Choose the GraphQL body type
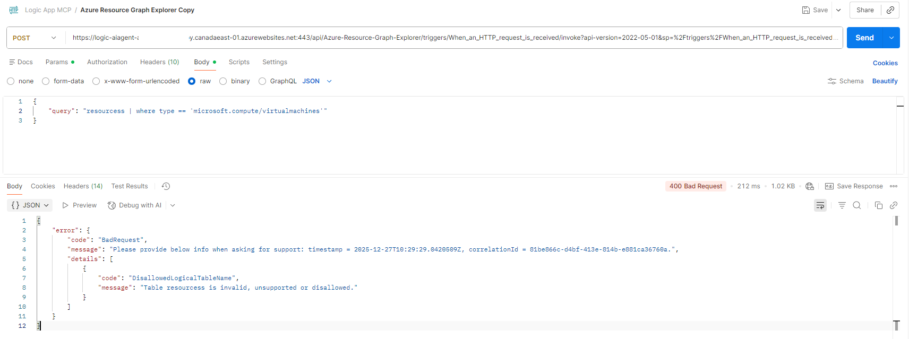909x339 pixels. coord(262,81)
